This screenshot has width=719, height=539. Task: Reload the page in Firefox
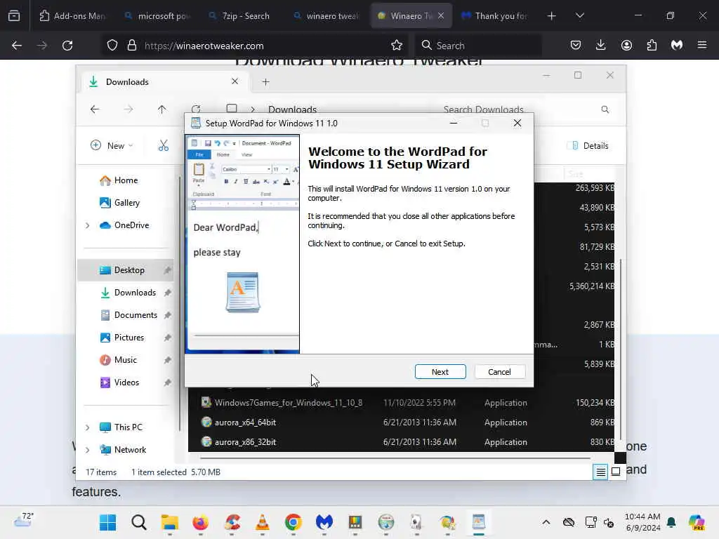point(67,46)
